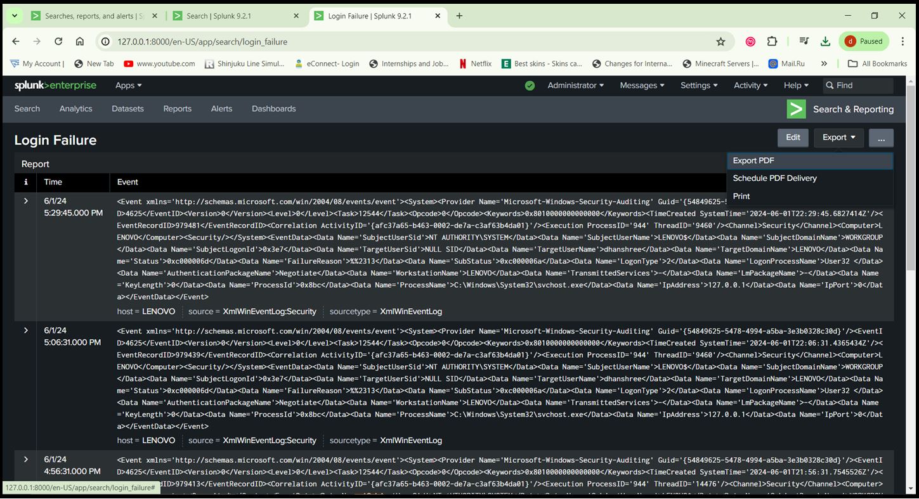Toggle the bookmark star for this page

(x=721, y=41)
